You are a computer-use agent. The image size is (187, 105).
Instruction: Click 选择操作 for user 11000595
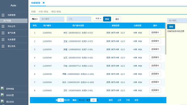[155, 49]
